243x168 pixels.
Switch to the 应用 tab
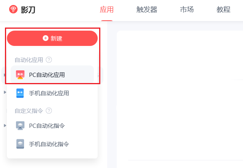[x=107, y=10]
